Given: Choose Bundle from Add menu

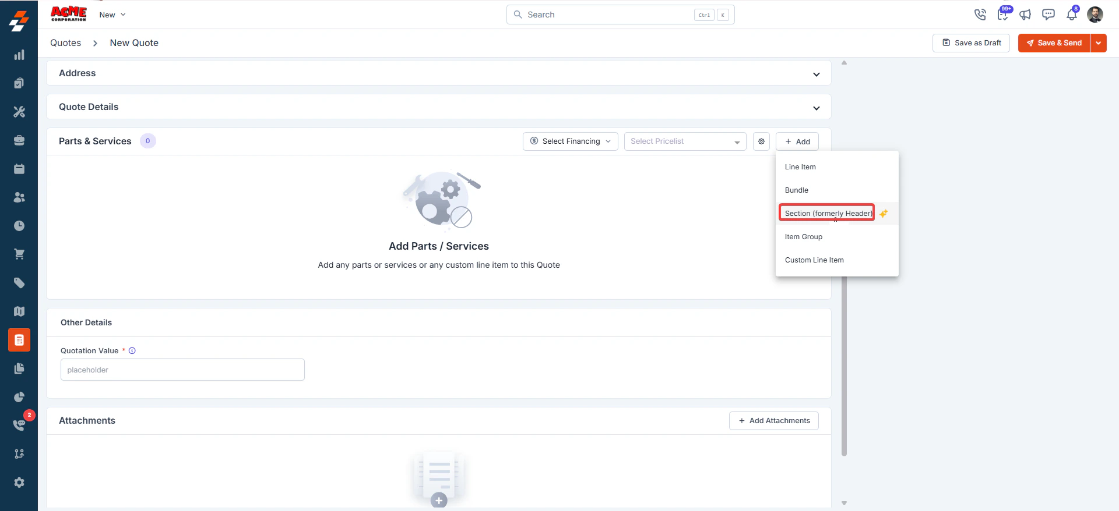Looking at the screenshot, I should 837,190.
